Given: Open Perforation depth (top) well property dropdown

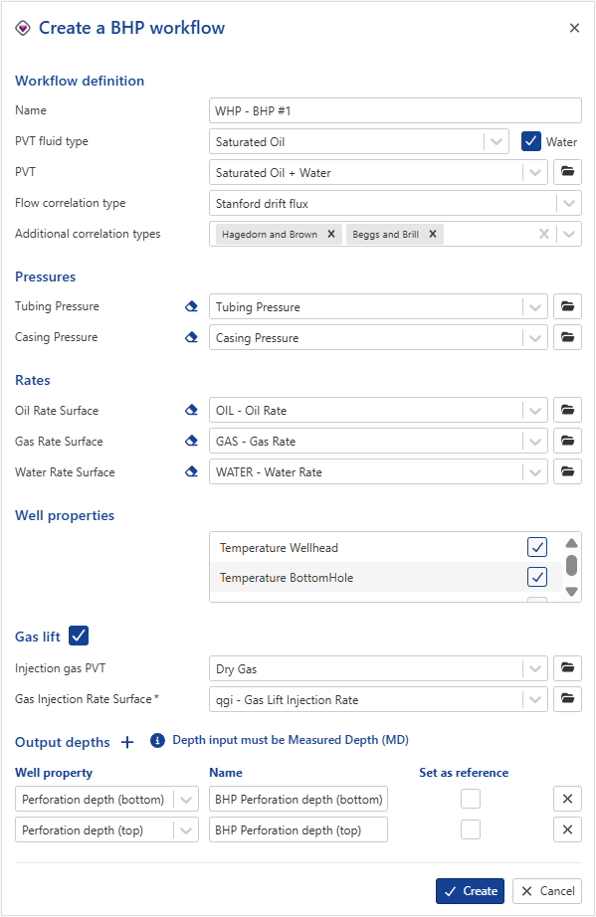Looking at the screenshot, I should tap(186, 830).
